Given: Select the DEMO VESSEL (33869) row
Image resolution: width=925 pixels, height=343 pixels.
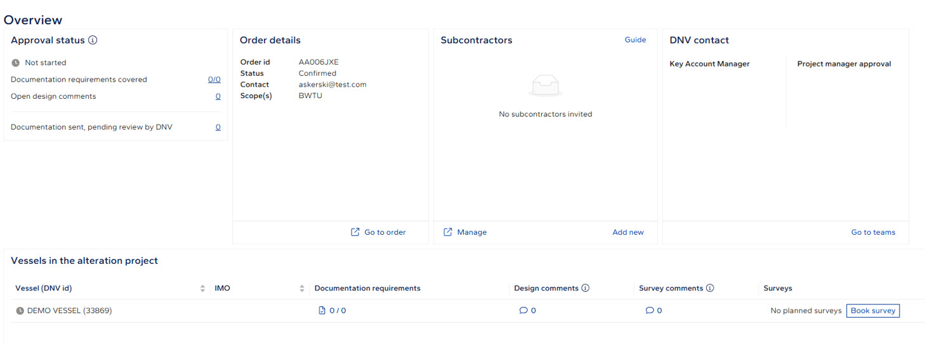Looking at the screenshot, I should pos(69,311).
